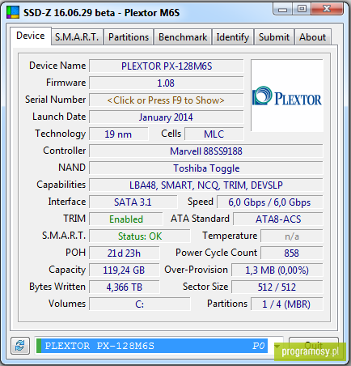Click the Capabilities value LBA48, SMART, NCQ
Viewport: 351px width, 366px height.
206,185
